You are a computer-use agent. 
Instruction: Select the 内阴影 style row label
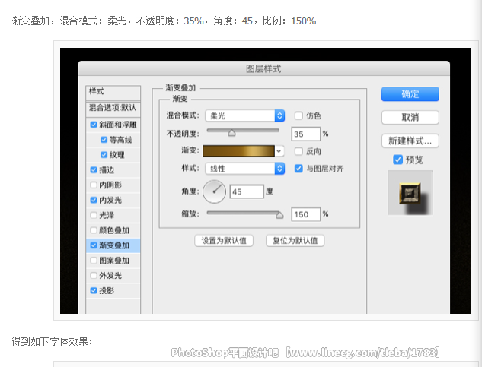[x=110, y=185]
